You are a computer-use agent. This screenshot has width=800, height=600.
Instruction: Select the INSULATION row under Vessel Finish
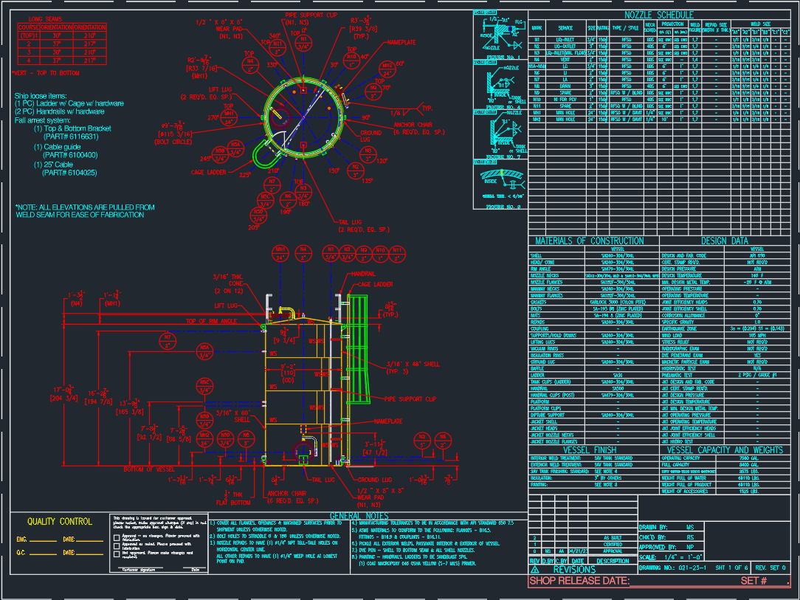pyautogui.click(x=594, y=478)
